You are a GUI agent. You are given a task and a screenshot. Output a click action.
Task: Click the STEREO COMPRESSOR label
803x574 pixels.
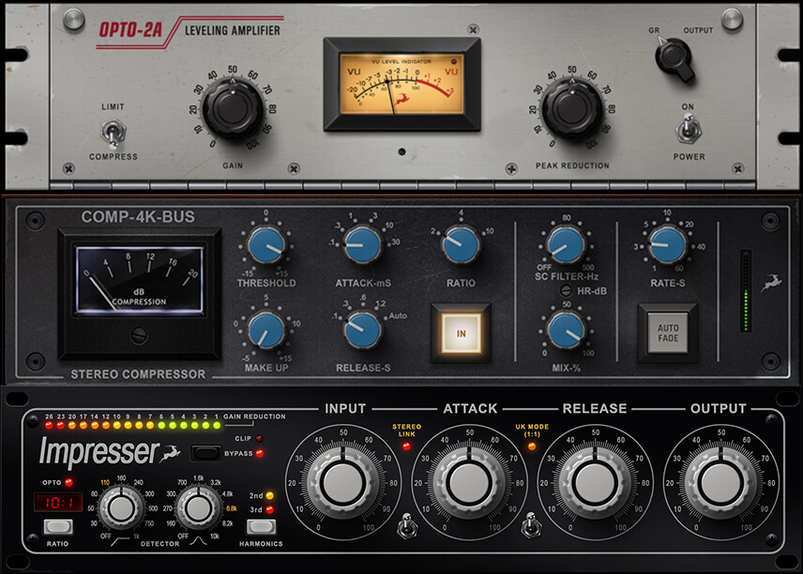(138, 374)
